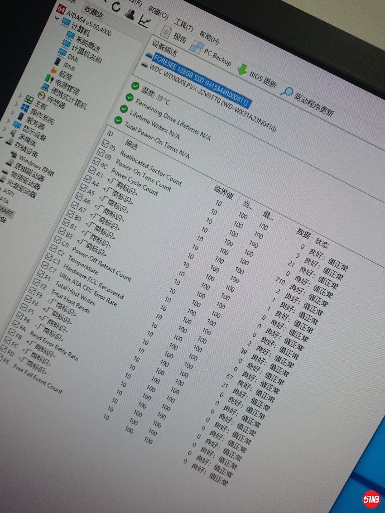The height and width of the screenshot is (513, 385).
Task: Click the 存储设备 disk icon
Action: click(x=9, y=141)
